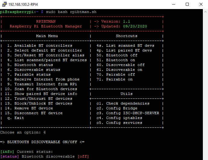Close the 192.168.100.2-RPI4 window
This screenshot has width=208, height=160.
point(201,5)
